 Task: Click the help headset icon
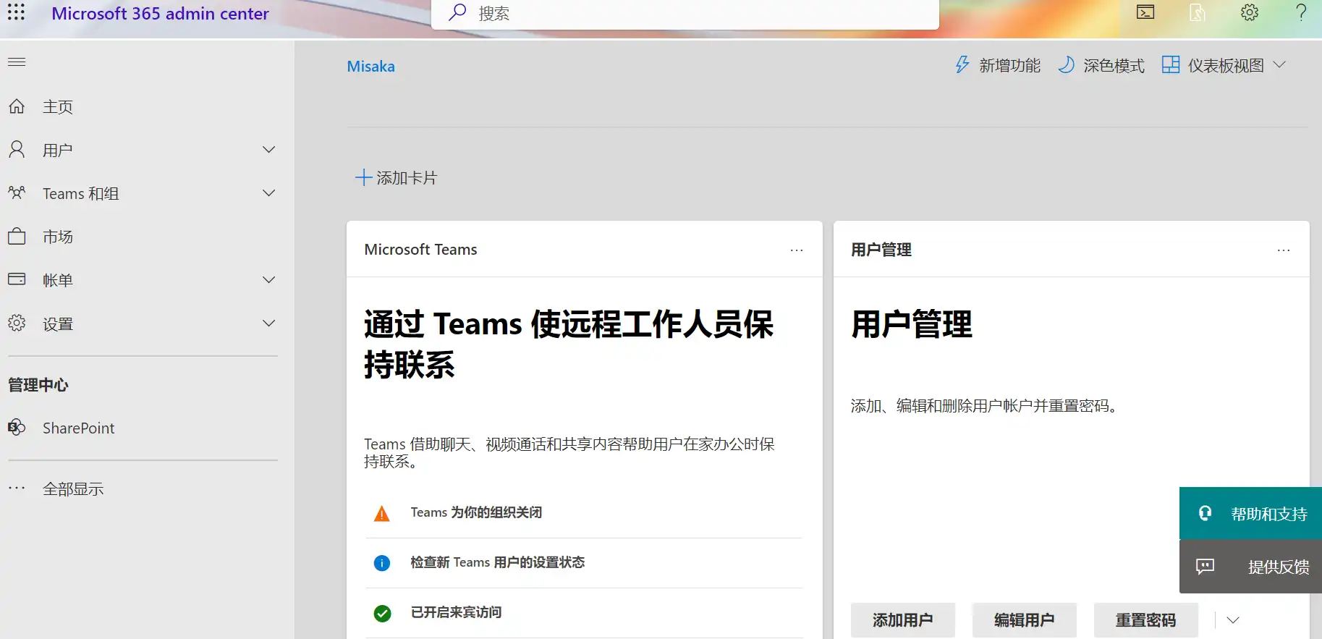[1205, 513]
